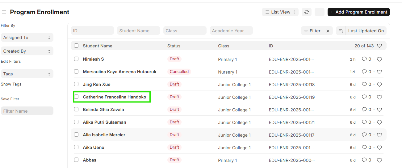Open the List View switcher menu
This screenshot has height=168, width=402.
pyautogui.click(x=280, y=12)
